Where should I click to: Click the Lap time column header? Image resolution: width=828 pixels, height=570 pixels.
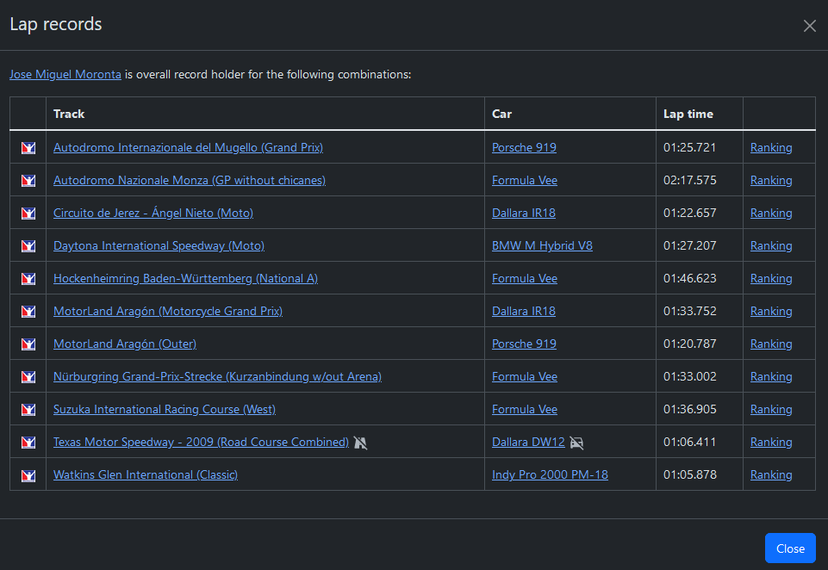[688, 114]
